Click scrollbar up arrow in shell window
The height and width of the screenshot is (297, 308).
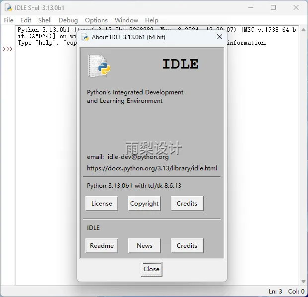(304, 30)
